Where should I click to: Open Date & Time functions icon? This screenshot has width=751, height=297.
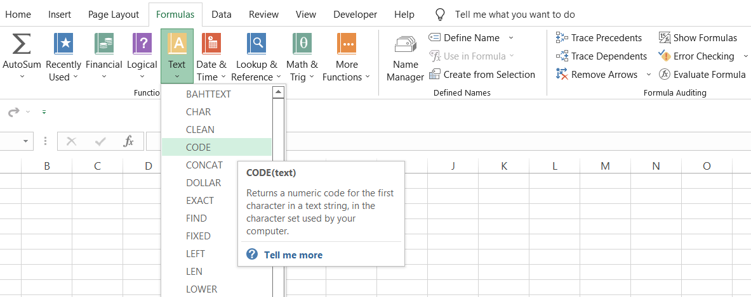click(211, 44)
